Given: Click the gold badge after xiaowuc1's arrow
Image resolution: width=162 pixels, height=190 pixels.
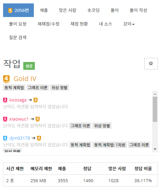Looking at the screenshot, I should coord(38,119).
